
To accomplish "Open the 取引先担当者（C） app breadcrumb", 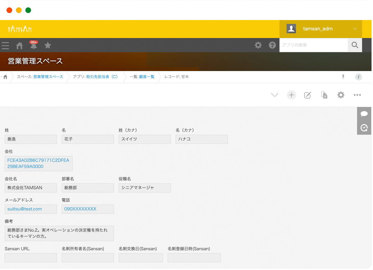I will coord(102,77).
